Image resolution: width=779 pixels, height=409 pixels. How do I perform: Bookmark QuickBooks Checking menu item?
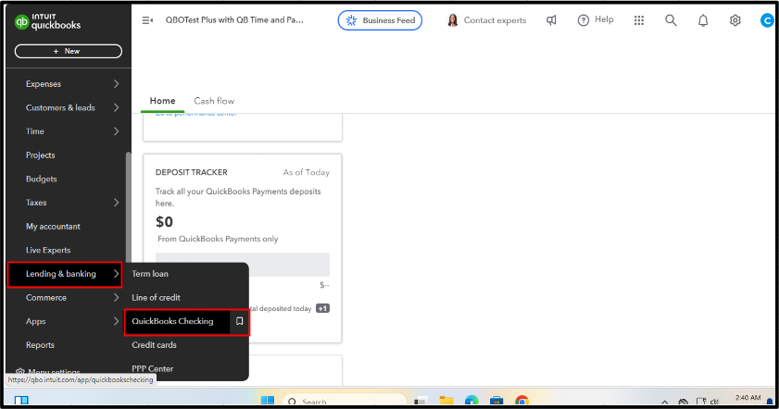[240, 321]
